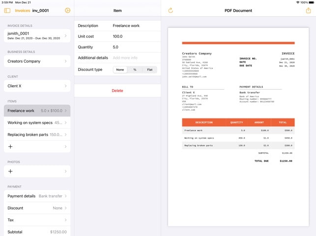The image size is (316, 236).
Task: Open Working on system specs item
Action: pos(37,122)
